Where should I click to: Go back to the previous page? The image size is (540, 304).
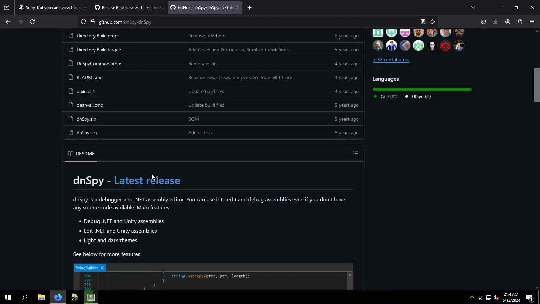coord(8,22)
